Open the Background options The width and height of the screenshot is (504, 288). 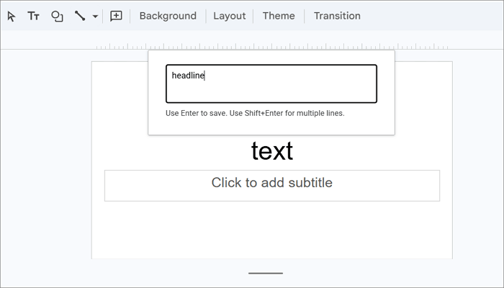(168, 16)
